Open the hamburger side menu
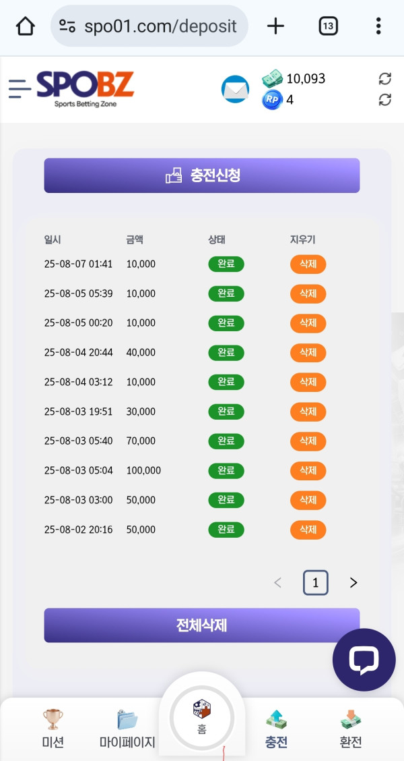Viewport: 404px width, 761px height. [x=20, y=88]
